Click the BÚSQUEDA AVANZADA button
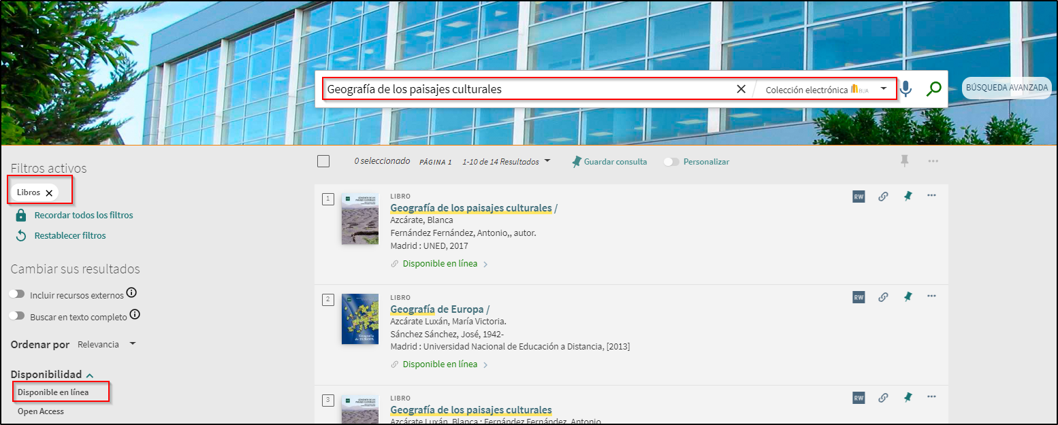 coord(1007,88)
